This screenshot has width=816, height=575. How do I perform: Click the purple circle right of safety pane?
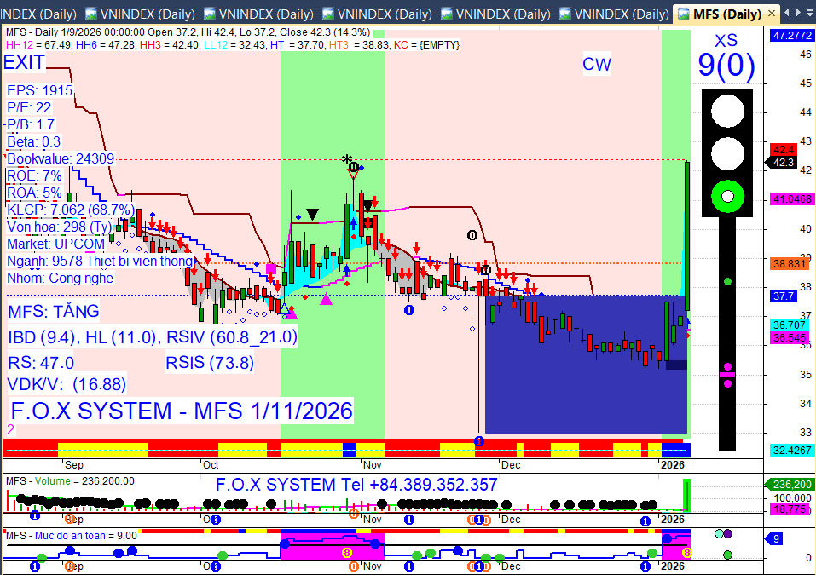pyautogui.click(x=727, y=533)
